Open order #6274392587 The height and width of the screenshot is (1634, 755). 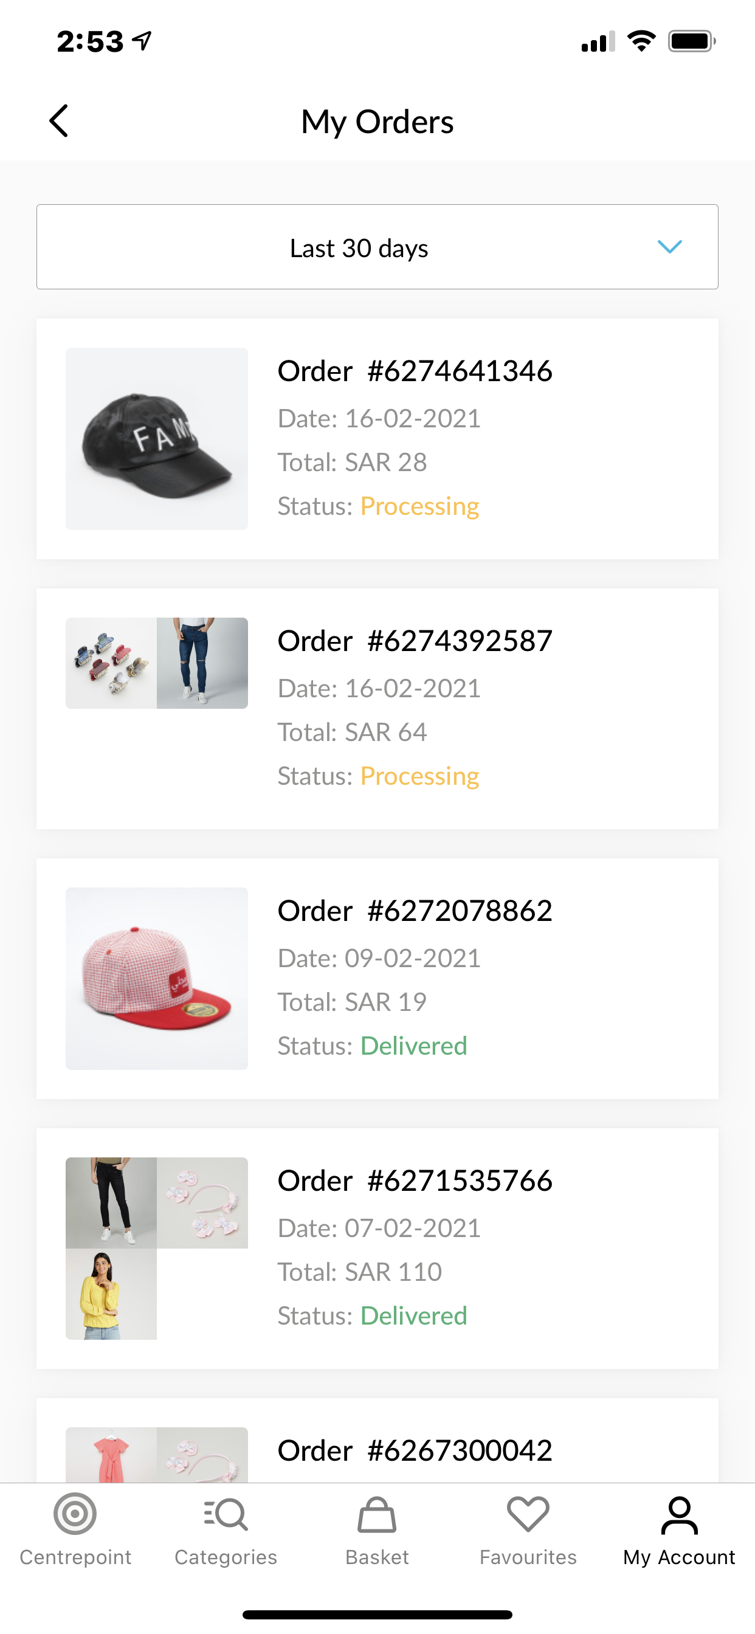(415, 641)
